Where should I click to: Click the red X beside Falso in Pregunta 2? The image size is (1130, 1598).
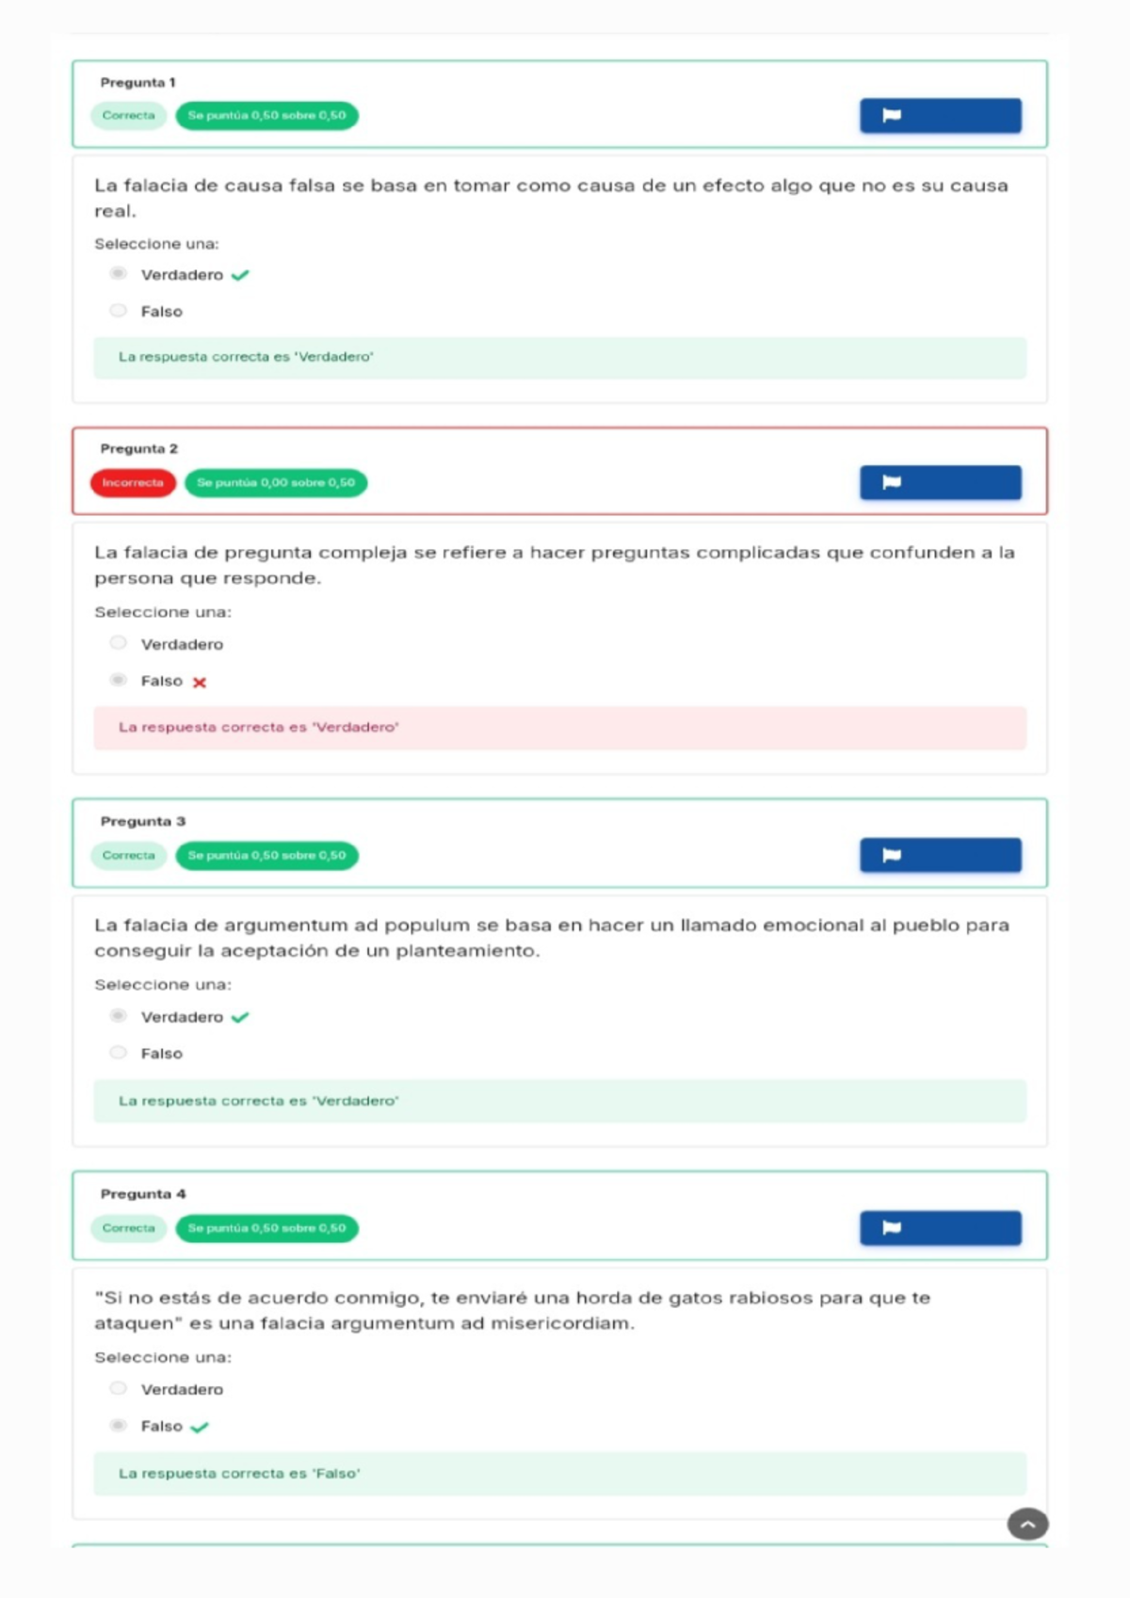click(199, 680)
